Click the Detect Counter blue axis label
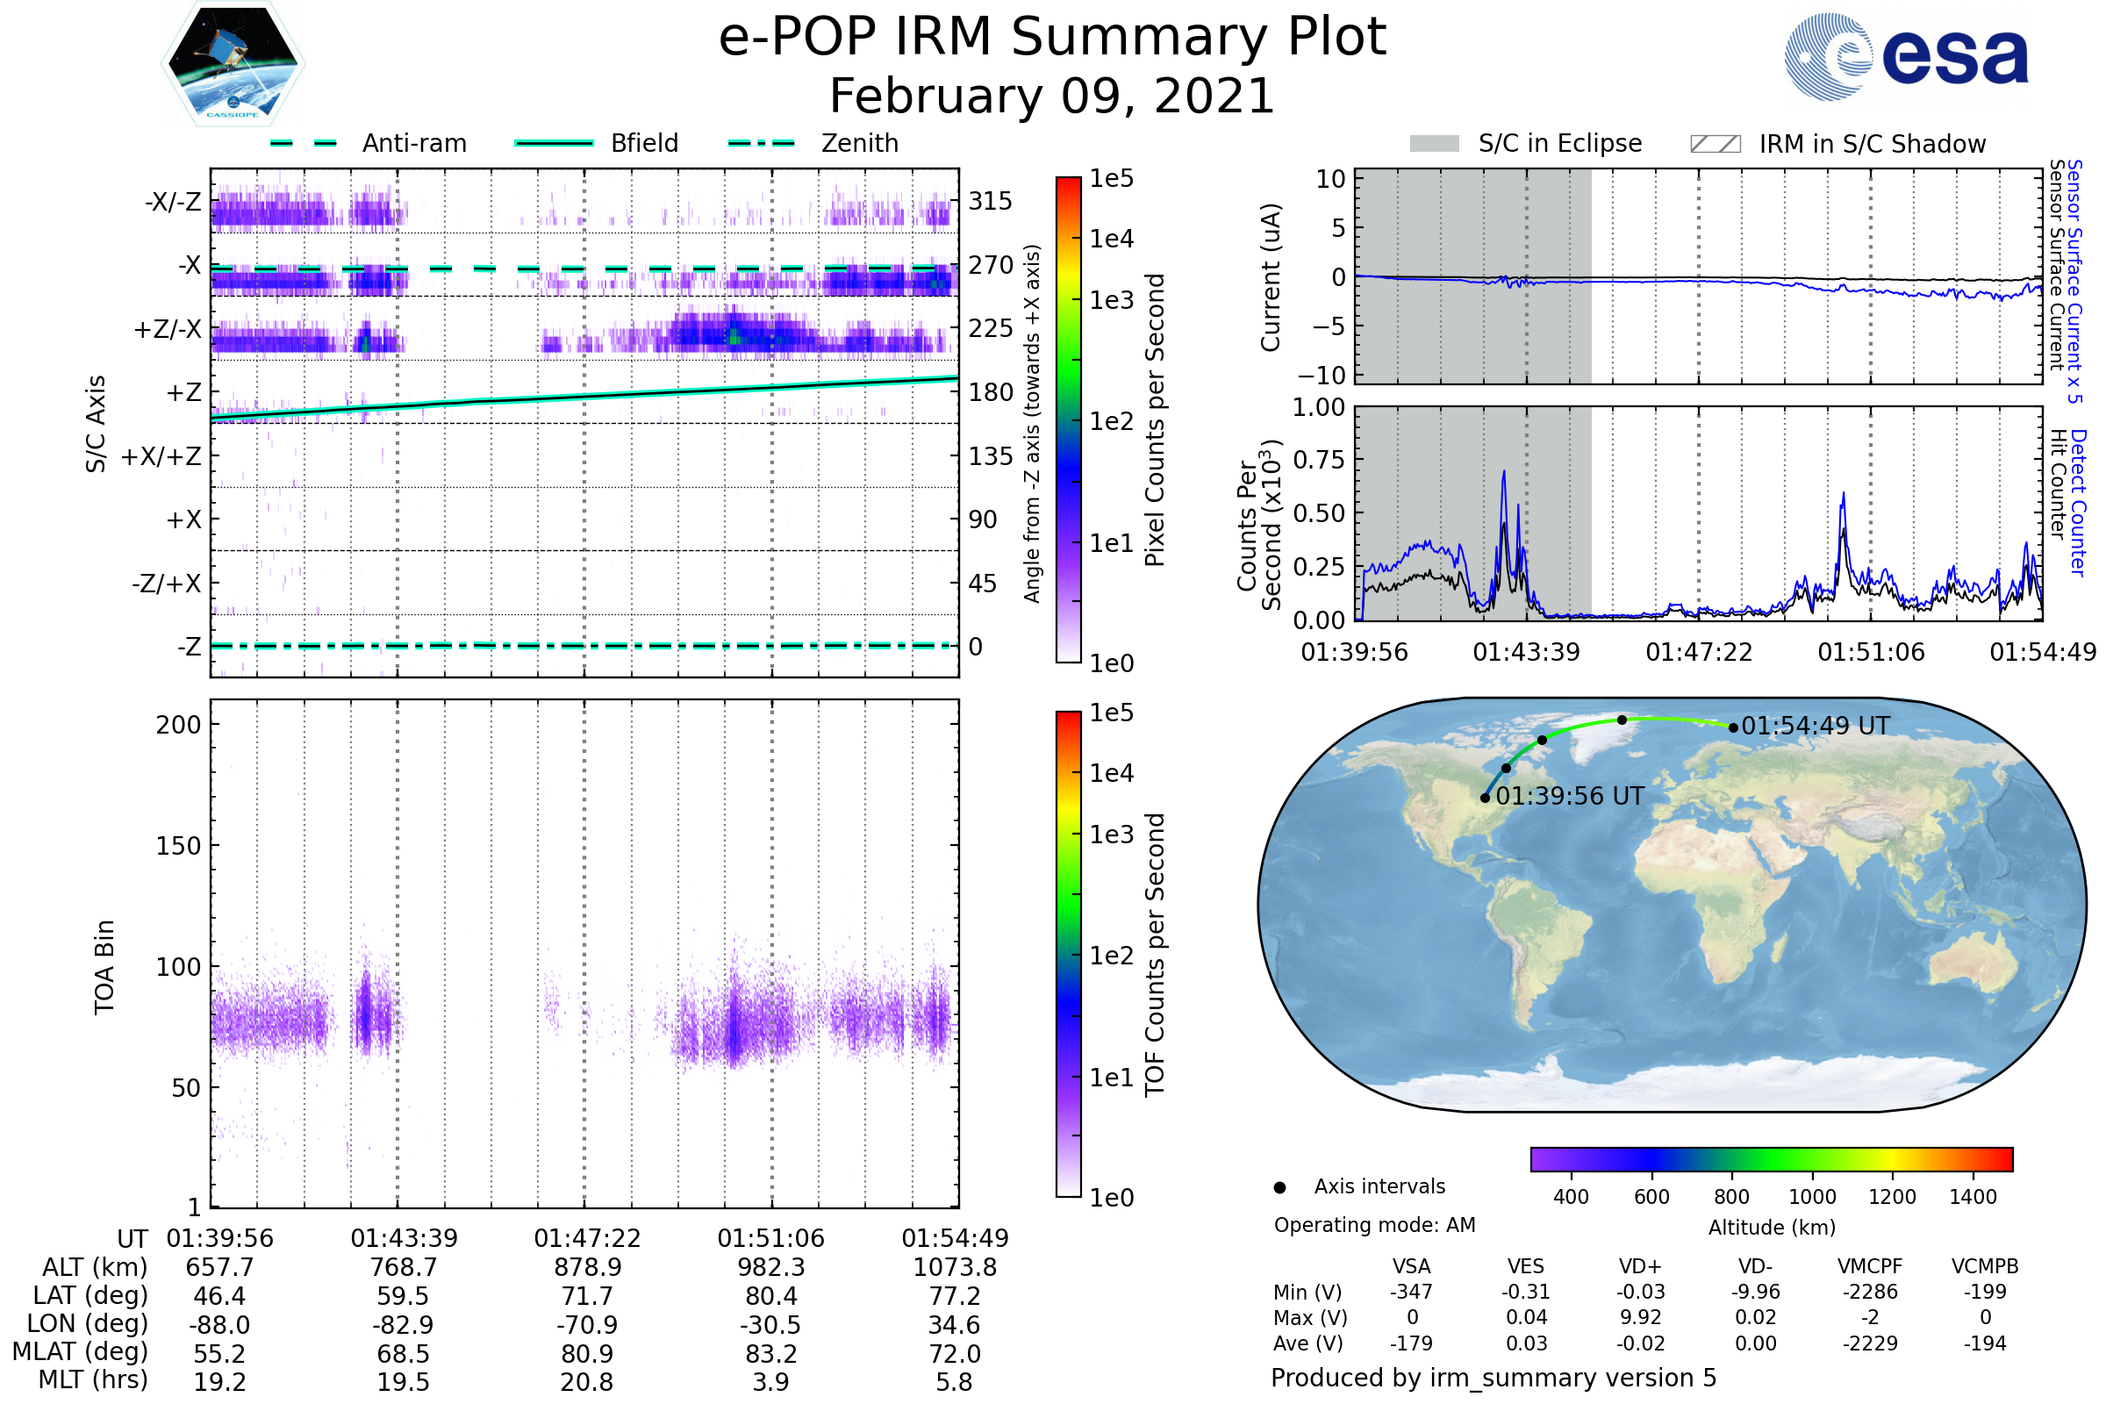 point(2078,503)
